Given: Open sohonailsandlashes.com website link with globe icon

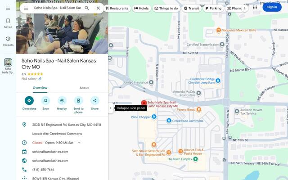Looking at the screenshot, I should click(50, 161).
